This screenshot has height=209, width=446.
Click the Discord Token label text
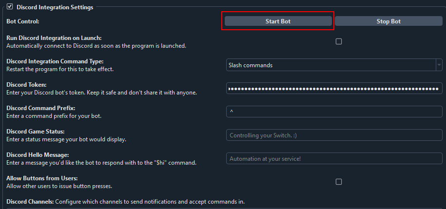click(x=25, y=85)
